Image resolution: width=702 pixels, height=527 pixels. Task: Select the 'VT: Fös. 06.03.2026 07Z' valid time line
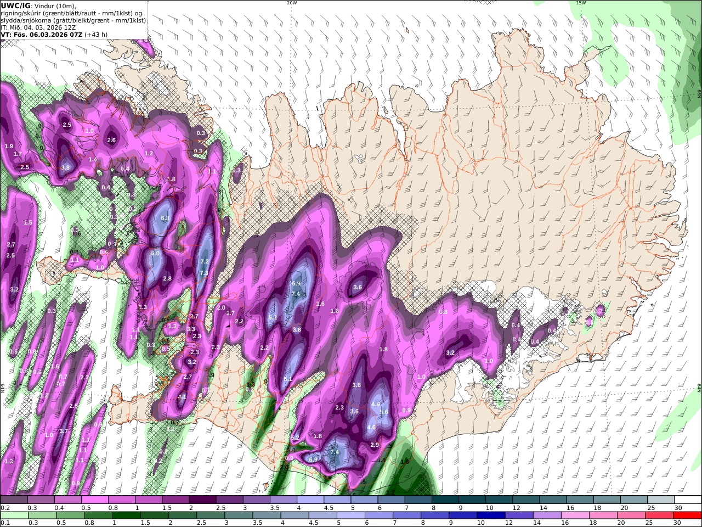(41, 35)
